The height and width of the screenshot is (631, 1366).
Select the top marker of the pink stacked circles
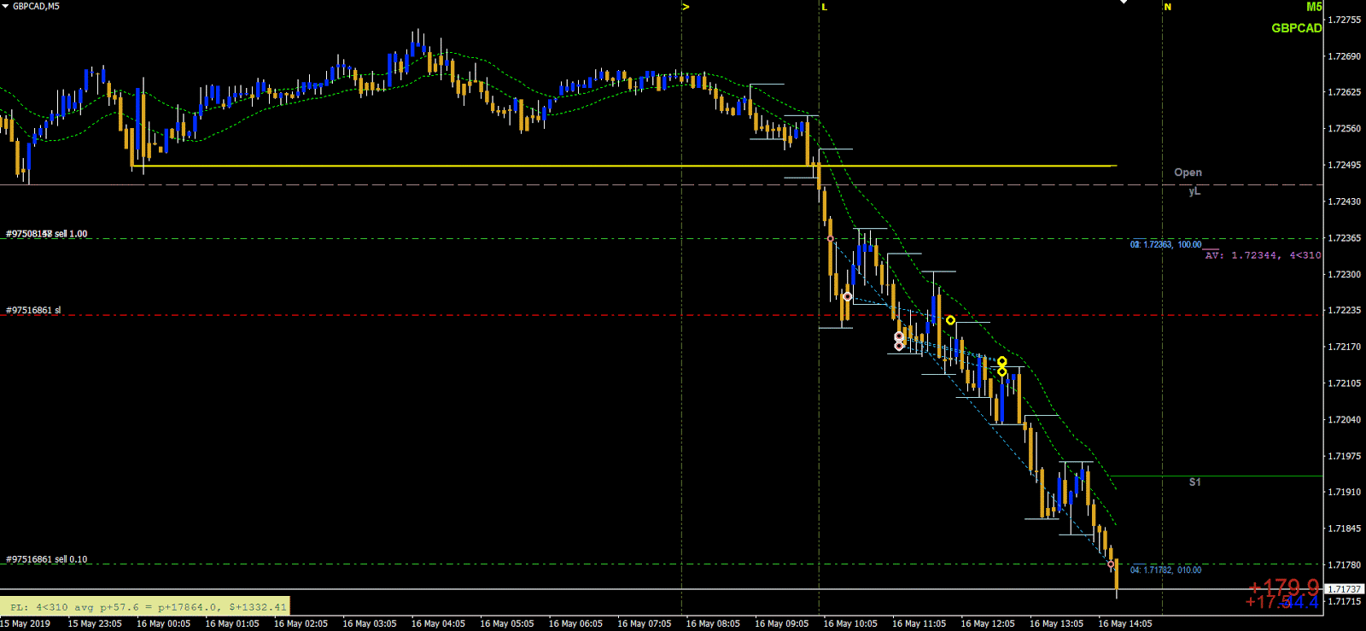899,336
